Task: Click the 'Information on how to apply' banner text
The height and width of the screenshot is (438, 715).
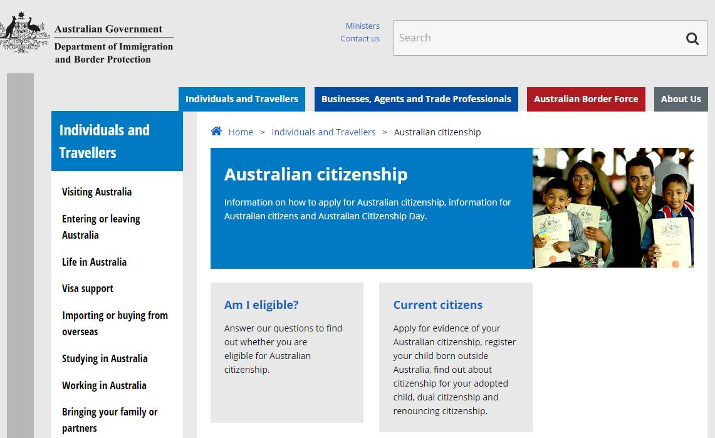Action: 368,209
